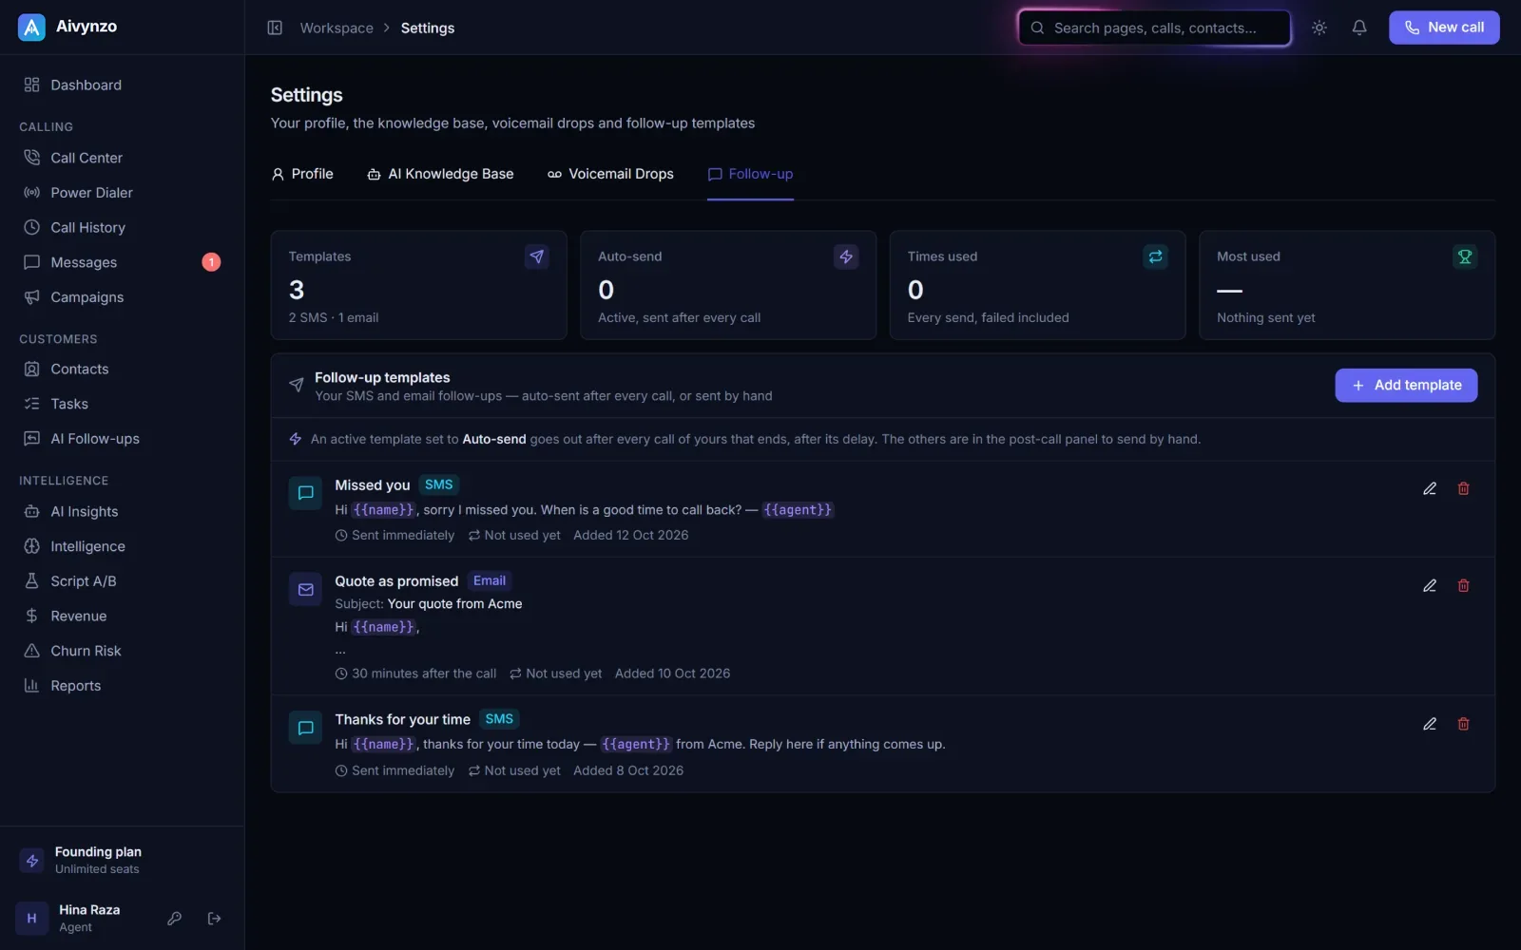
Task: Open Call Center in sidebar
Action: pyautogui.click(x=122, y=158)
